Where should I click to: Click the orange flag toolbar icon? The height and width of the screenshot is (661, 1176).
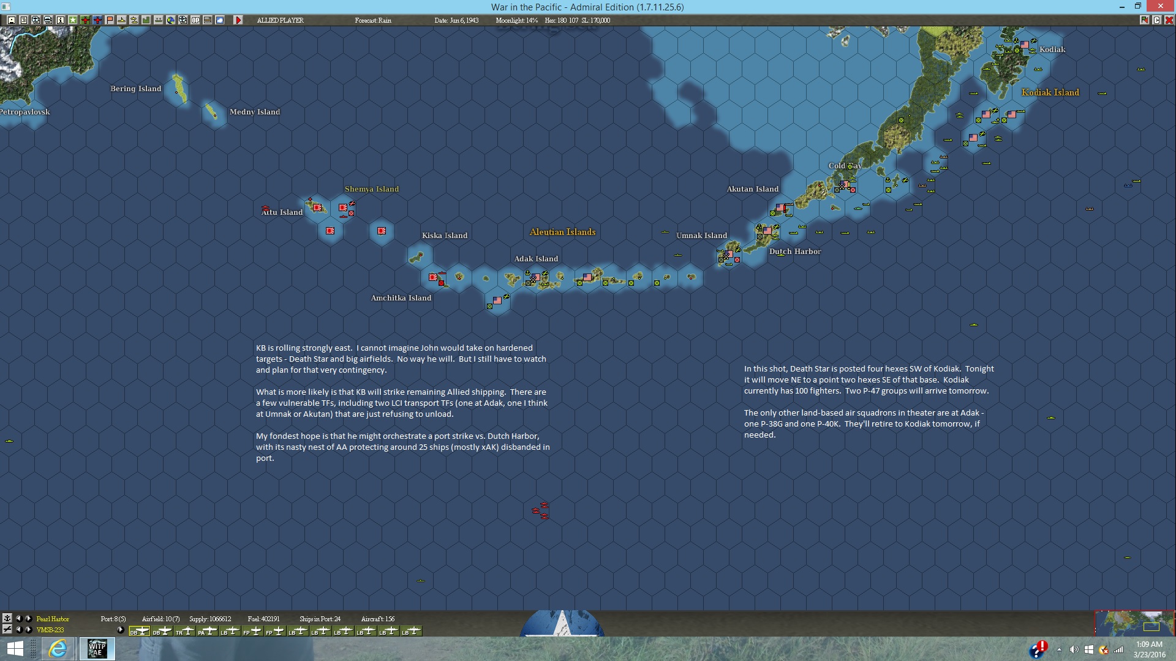pyautogui.click(x=110, y=20)
